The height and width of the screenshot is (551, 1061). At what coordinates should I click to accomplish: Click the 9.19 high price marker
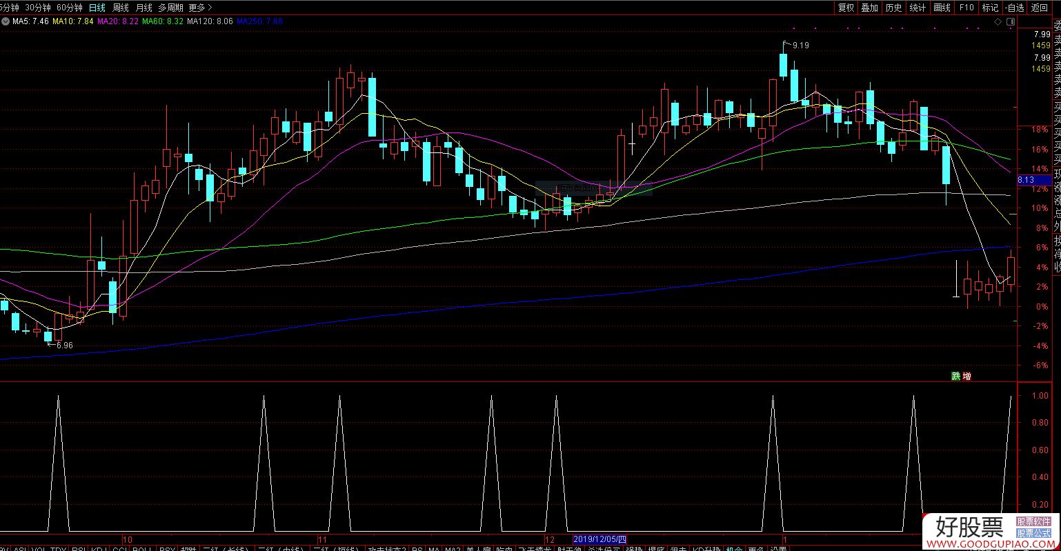pyautogui.click(x=800, y=45)
